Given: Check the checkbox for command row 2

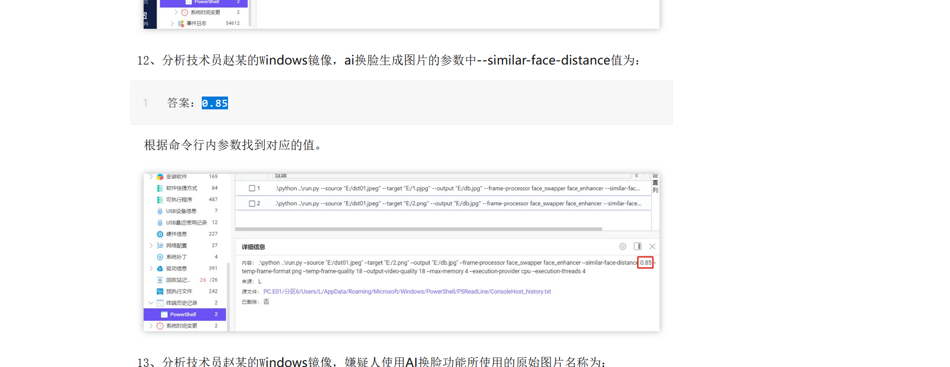Looking at the screenshot, I should tap(252, 203).
